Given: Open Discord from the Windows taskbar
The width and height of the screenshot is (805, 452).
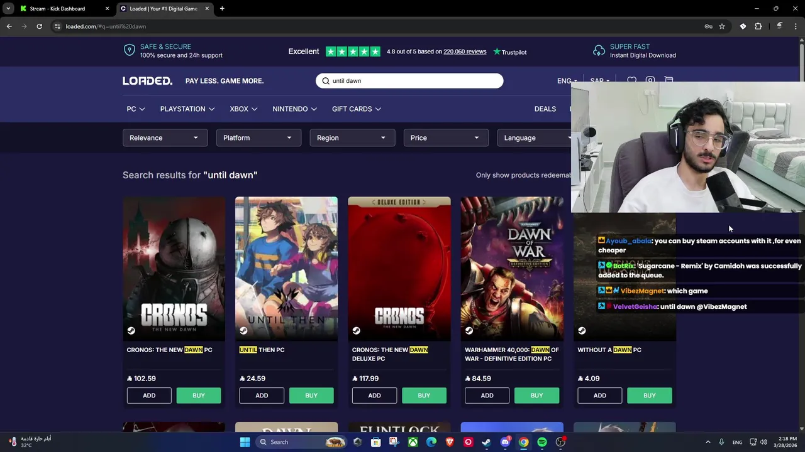Looking at the screenshot, I should tap(505, 442).
